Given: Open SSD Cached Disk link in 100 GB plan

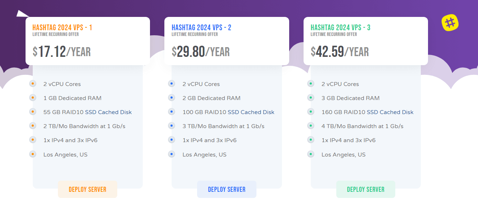Looking at the screenshot, I should (251, 112).
